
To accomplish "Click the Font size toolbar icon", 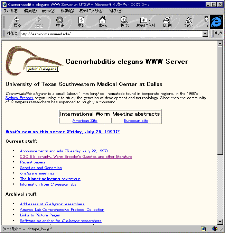I will [x=189, y=22].
